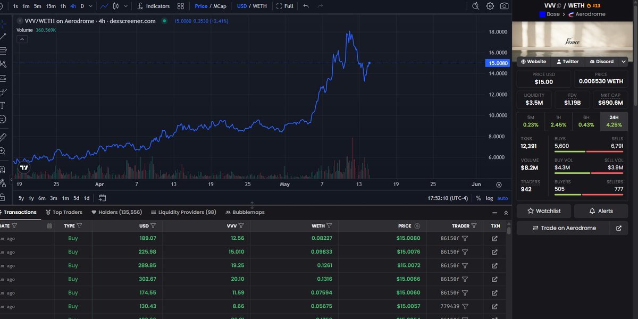Open quick search icon in chart toolbar

point(476,6)
